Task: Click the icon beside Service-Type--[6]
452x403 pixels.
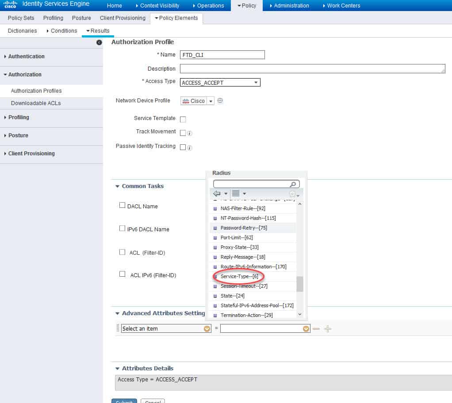Action: click(215, 277)
